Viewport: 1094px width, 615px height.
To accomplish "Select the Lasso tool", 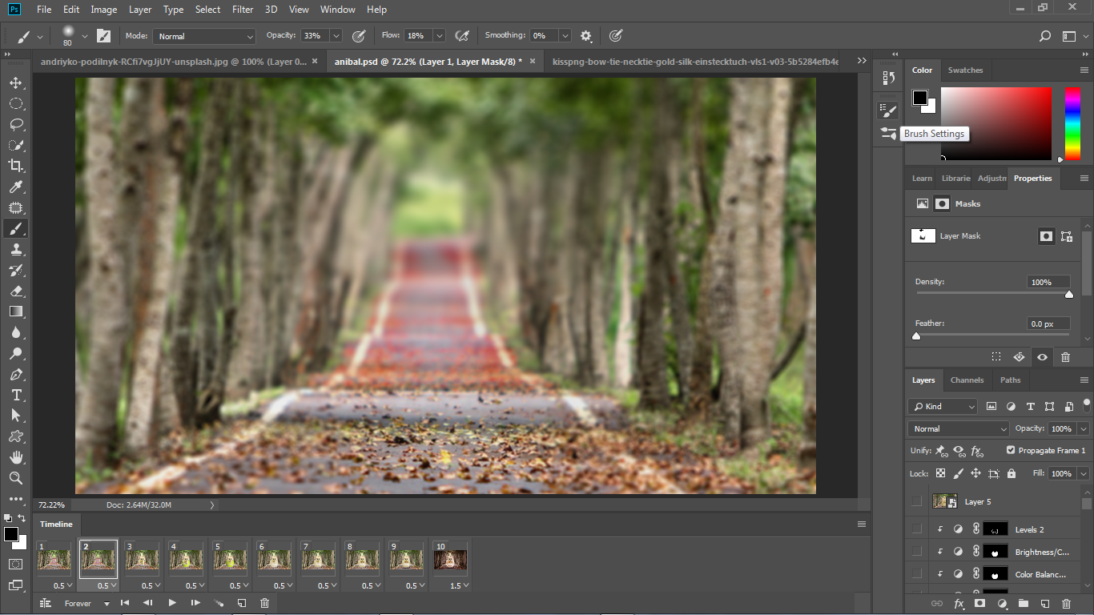I will [x=15, y=124].
